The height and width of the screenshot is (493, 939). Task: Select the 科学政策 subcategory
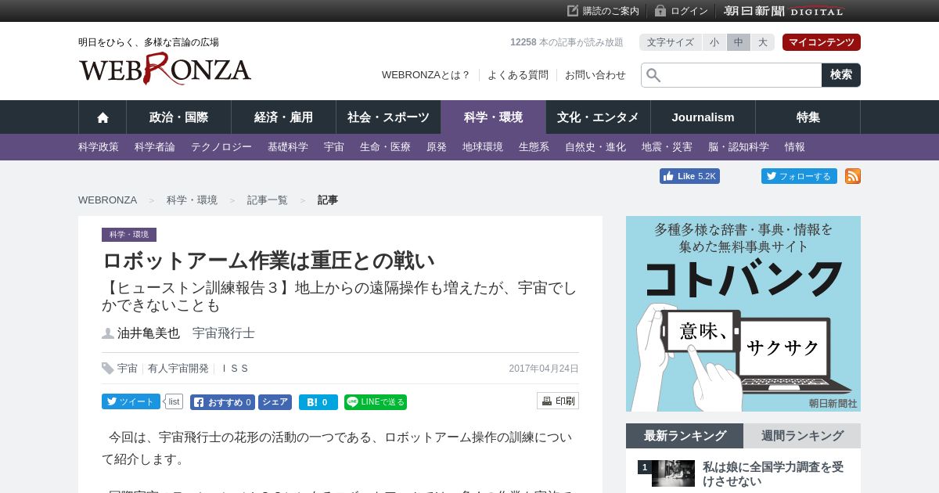click(99, 147)
